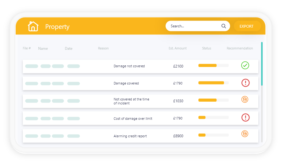Viewport: 282px width, 164px height.
Task: Sort by Reason column header
Action: click(x=103, y=48)
